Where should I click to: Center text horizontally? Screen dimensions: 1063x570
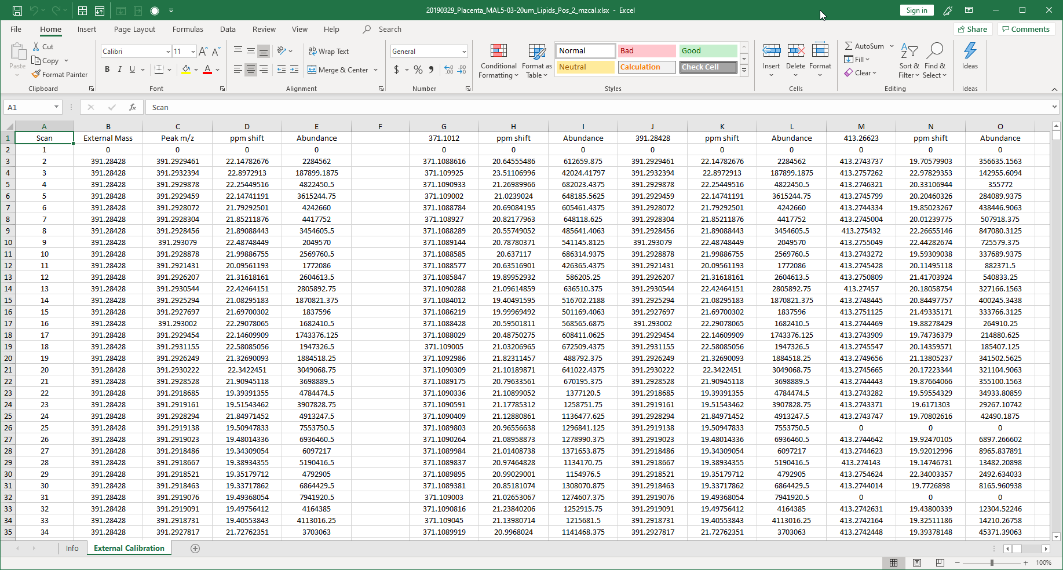251,70
